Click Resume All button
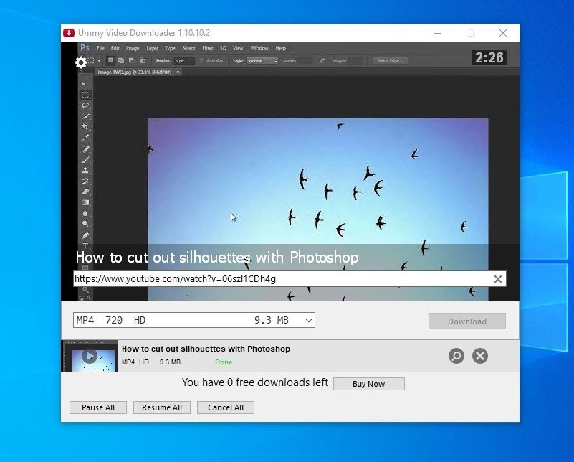The image size is (574, 462). click(162, 407)
